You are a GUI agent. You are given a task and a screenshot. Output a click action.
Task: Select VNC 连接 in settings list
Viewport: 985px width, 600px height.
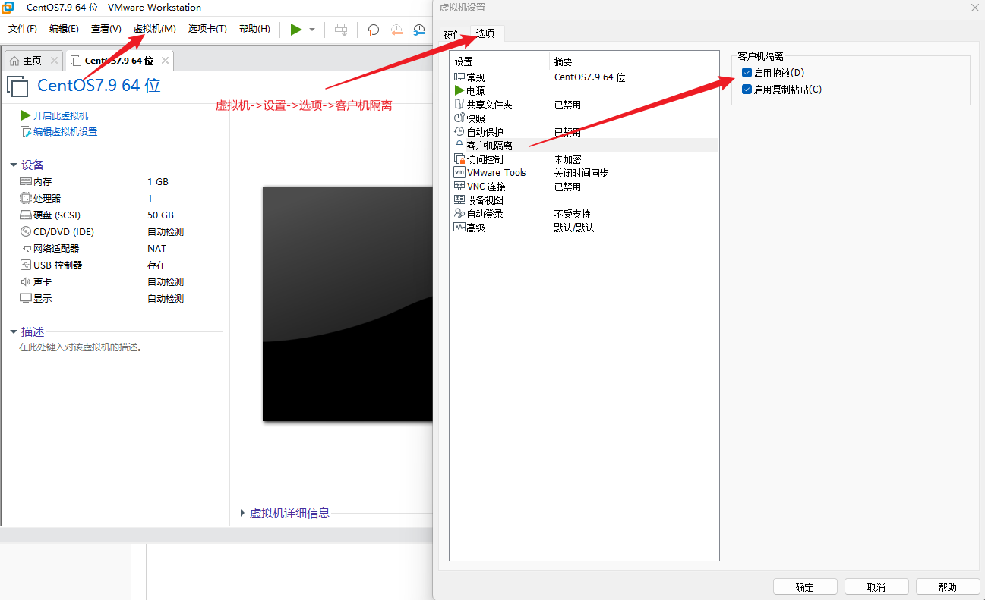coord(584,187)
